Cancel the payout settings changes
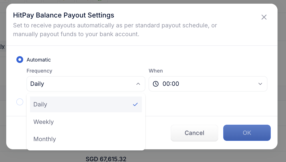Screen dimensions: 286x162 [x=194, y=133]
